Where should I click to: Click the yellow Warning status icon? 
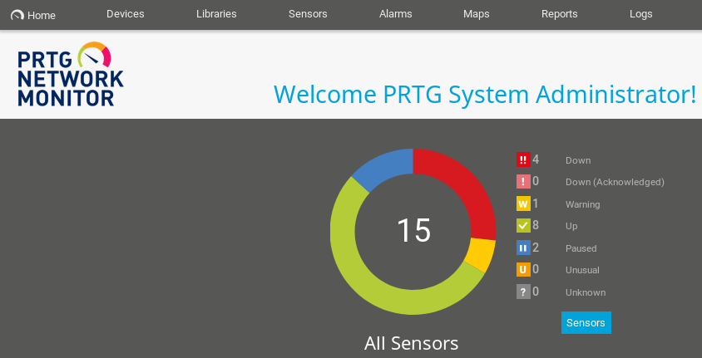[x=523, y=204]
